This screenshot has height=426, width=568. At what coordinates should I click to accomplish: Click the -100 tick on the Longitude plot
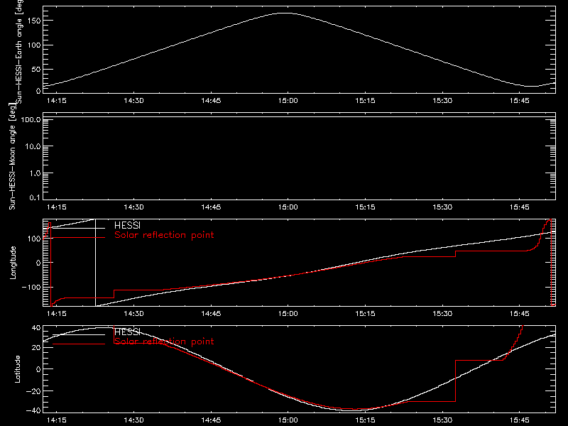(x=31, y=287)
